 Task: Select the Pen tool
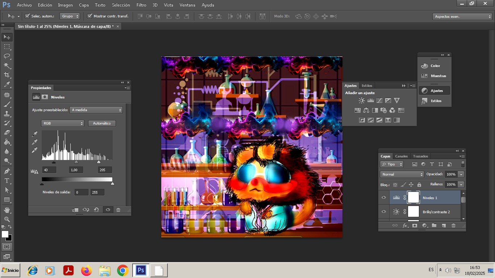tap(7, 171)
